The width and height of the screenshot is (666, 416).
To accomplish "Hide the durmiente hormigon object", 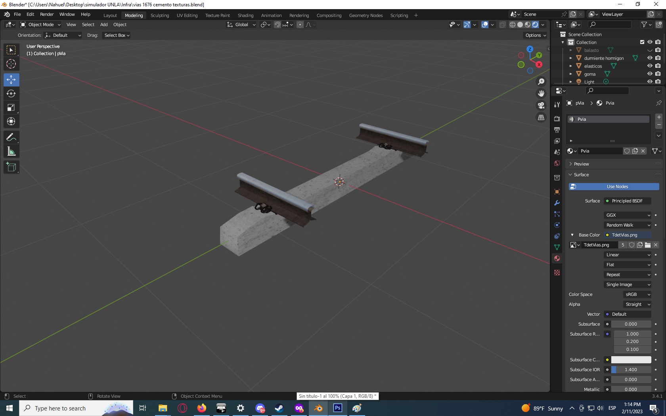I will click(x=650, y=58).
